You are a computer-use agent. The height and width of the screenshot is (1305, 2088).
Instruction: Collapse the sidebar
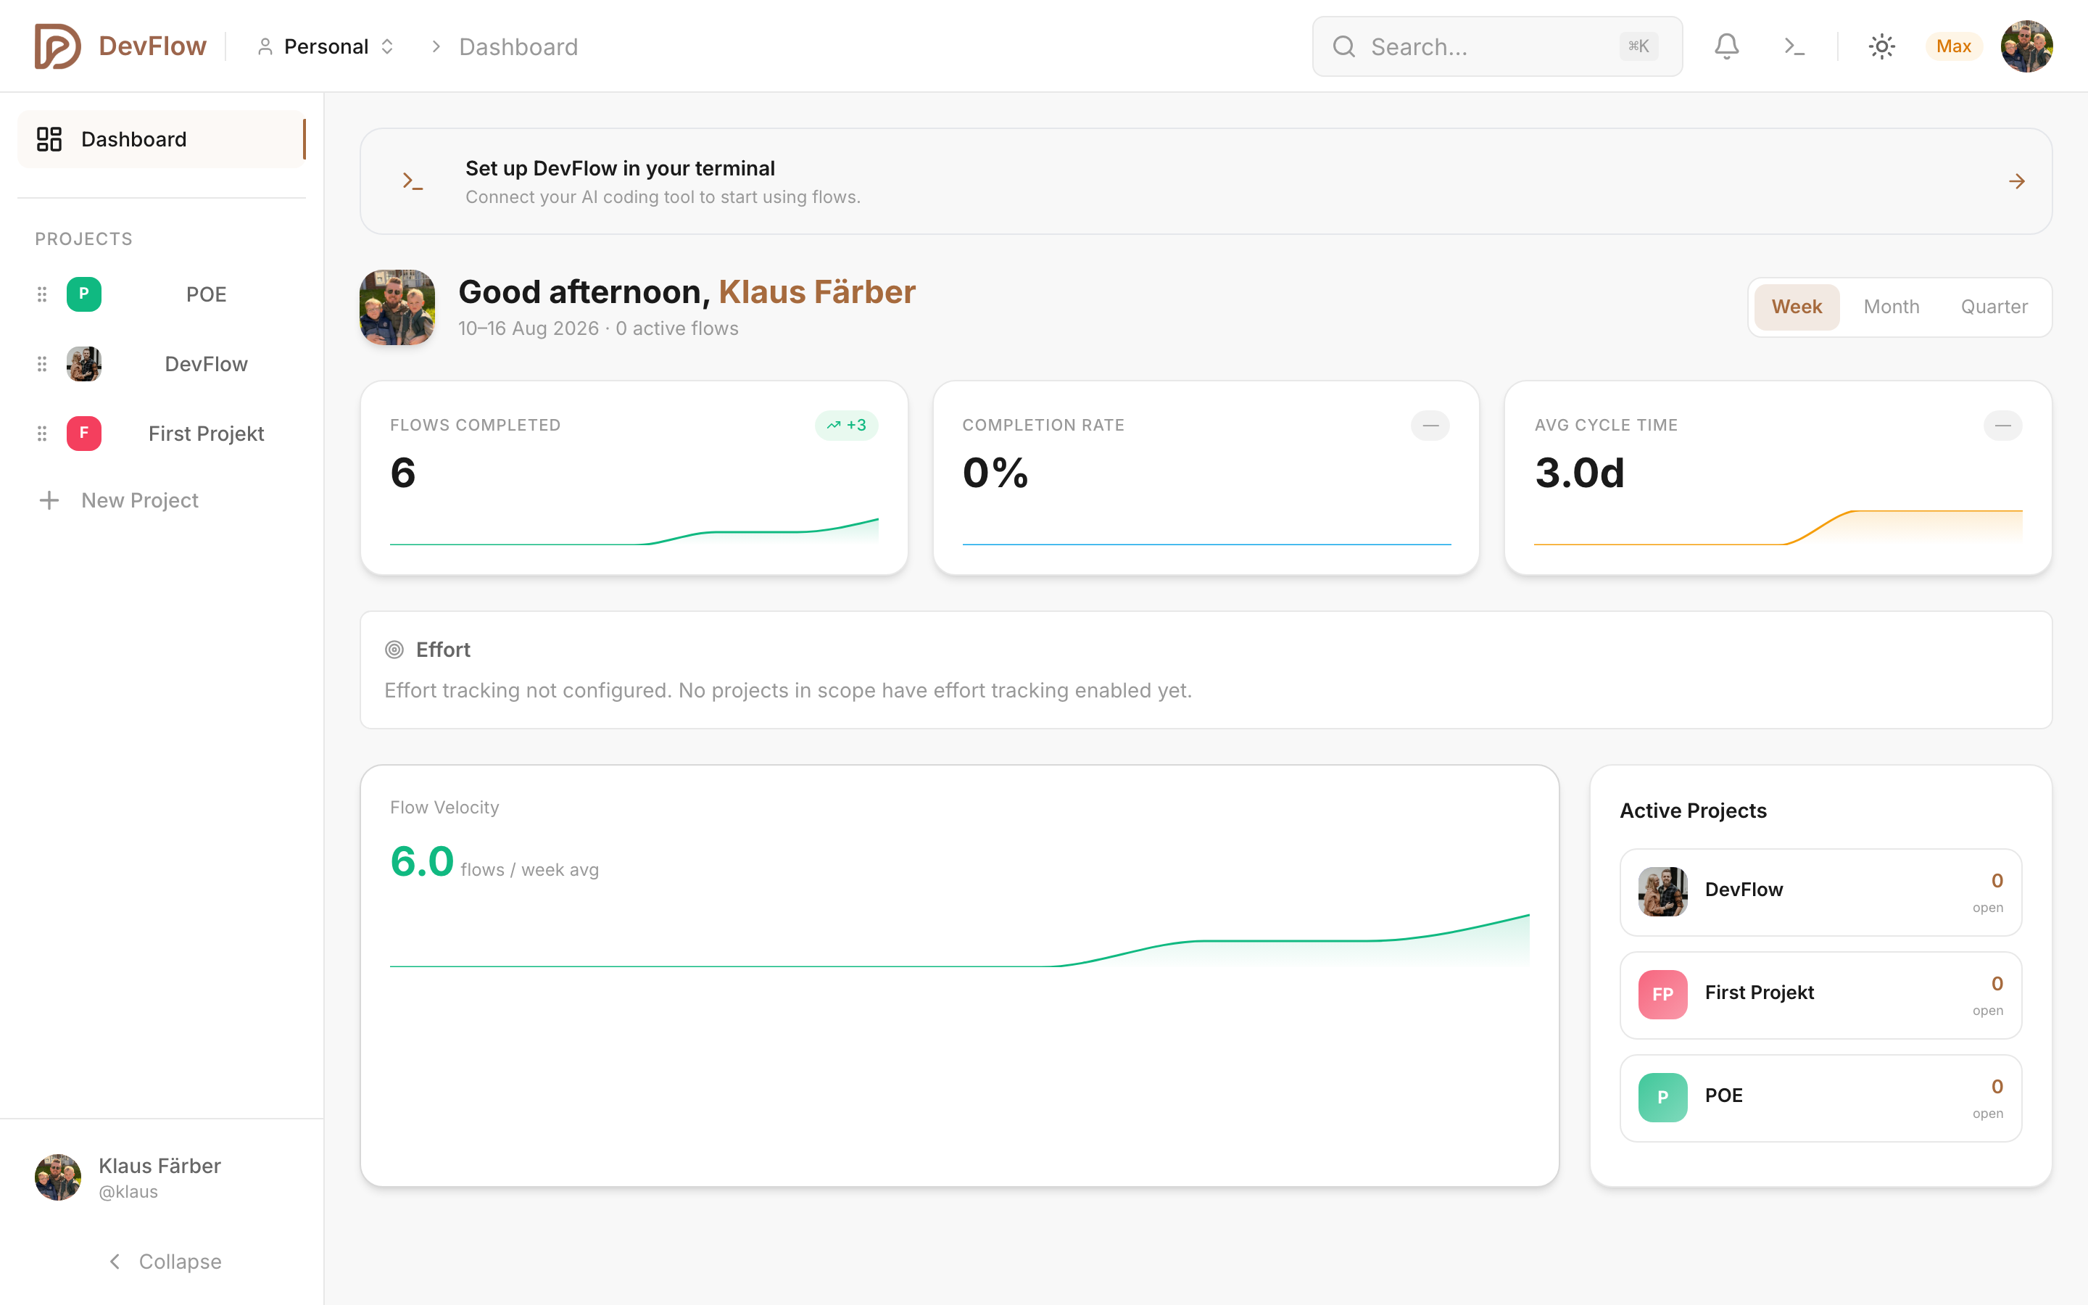coord(163,1261)
